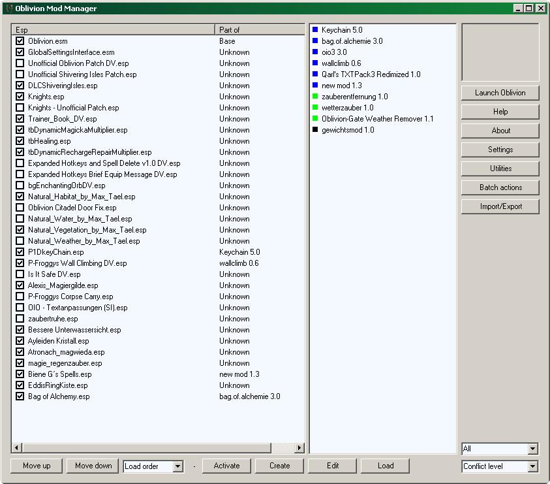Screen dimensions: 550x484
Task: Uncheck the Knights.esp plugin
Action: coord(20,97)
